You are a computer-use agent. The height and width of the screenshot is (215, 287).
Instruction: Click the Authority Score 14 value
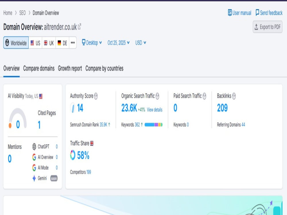click(80, 108)
